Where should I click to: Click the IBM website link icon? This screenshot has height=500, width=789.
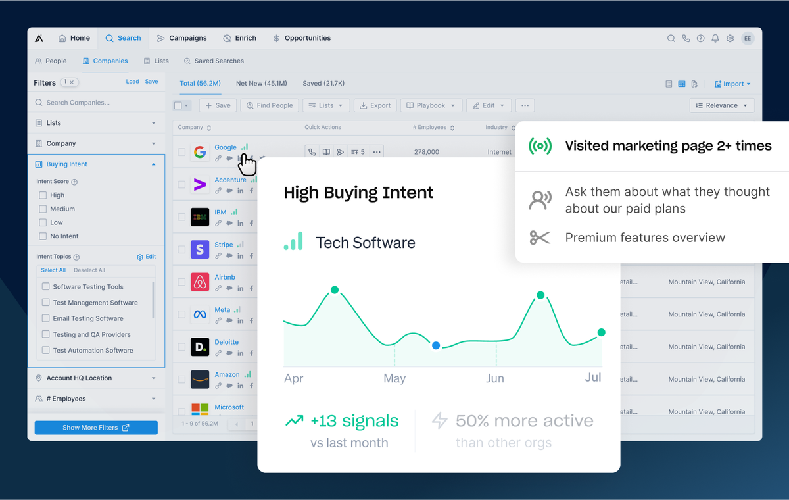pyautogui.click(x=218, y=223)
